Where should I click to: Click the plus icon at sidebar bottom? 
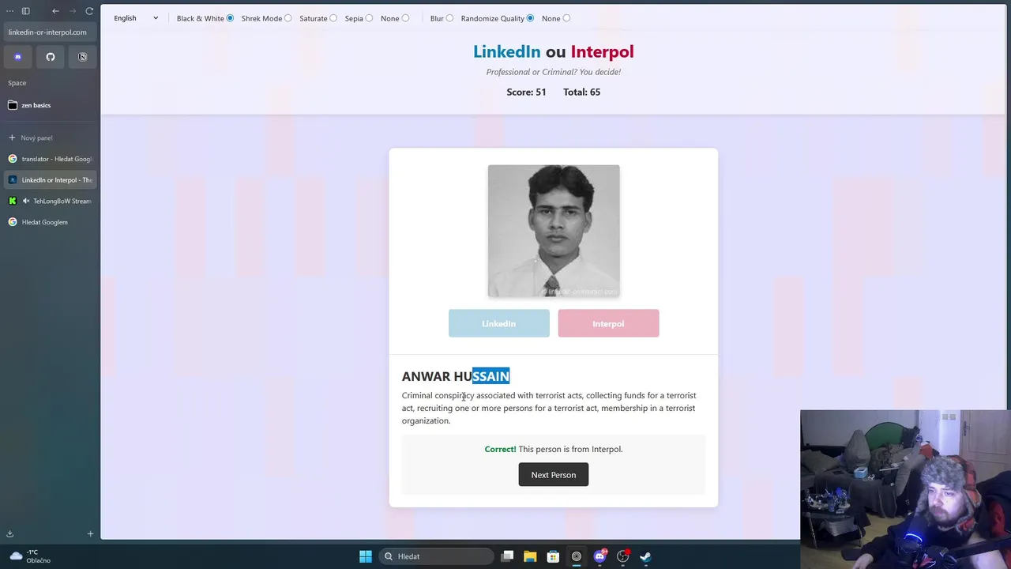click(x=90, y=534)
